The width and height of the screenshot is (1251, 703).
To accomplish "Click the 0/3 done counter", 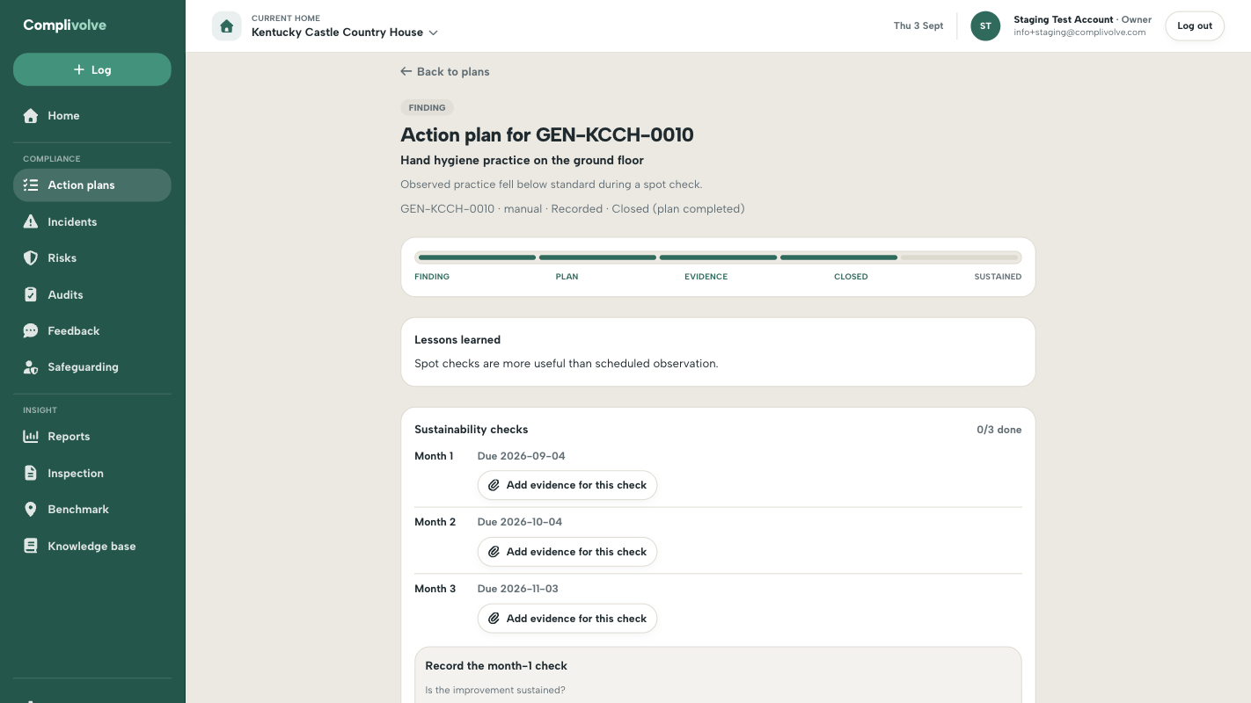I will click(999, 431).
